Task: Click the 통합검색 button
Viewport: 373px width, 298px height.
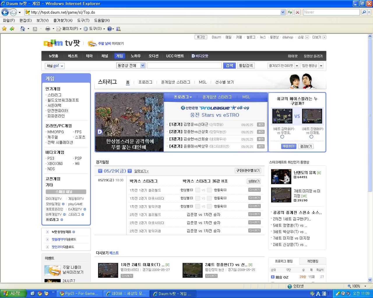Action: pos(246,65)
